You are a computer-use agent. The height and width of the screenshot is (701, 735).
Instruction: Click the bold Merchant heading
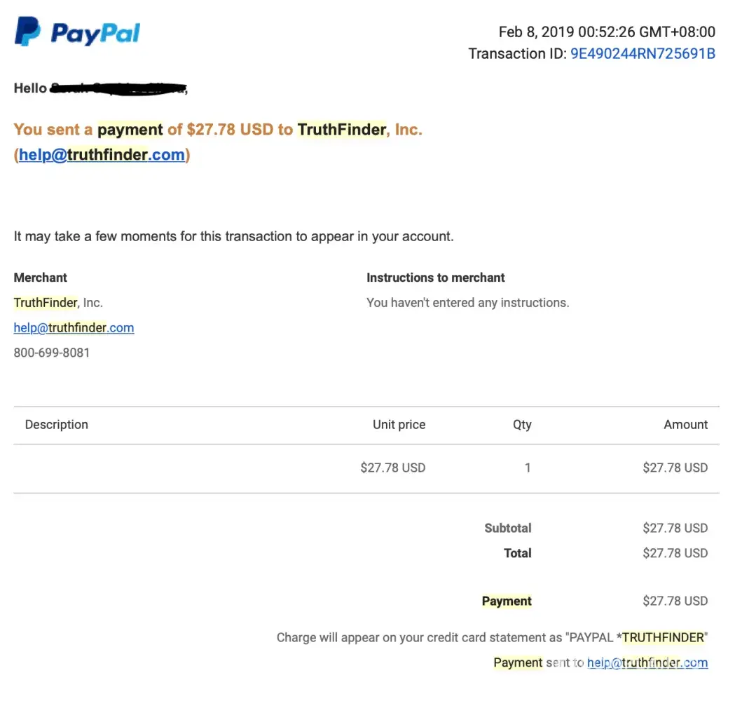[41, 278]
